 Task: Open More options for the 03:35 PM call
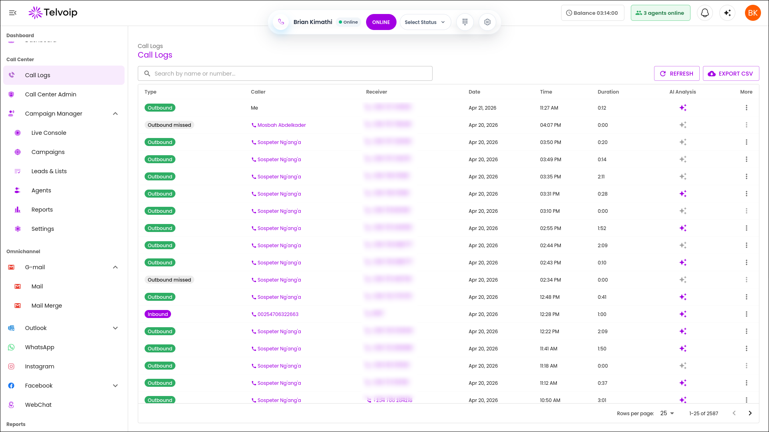tap(746, 176)
